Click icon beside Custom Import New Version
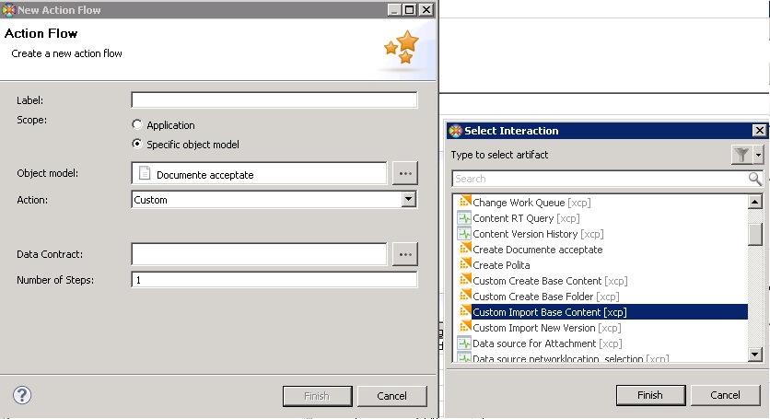This screenshot has height=419, width=770. pyautogui.click(x=464, y=328)
